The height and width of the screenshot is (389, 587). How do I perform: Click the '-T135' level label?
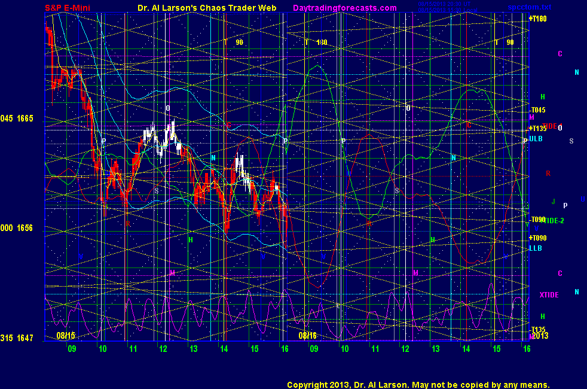(x=537, y=329)
